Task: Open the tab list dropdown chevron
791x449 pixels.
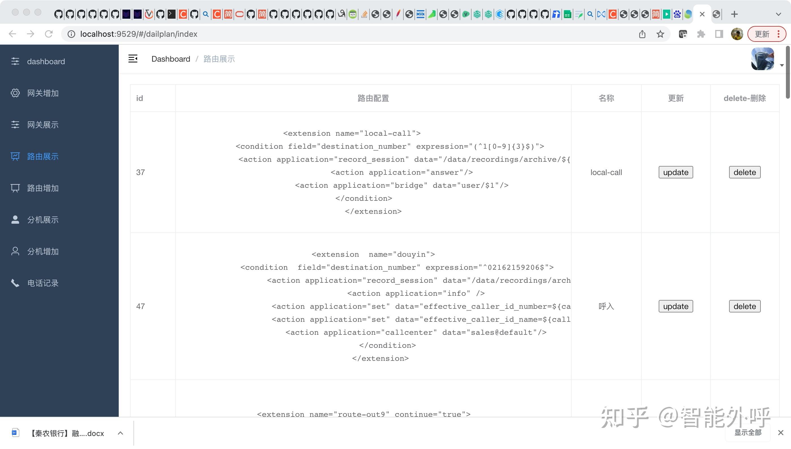Action: [778, 14]
